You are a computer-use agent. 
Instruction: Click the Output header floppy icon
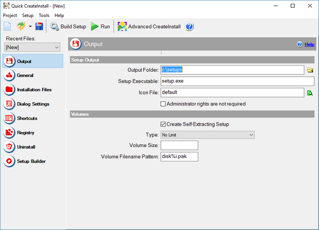click(76, 44)
